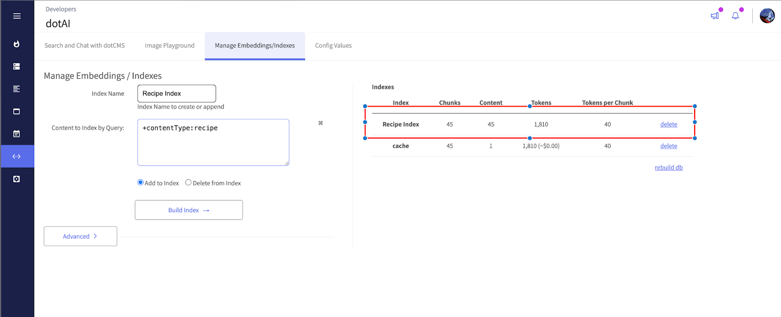Expand the Advanced section

coord(81,236)
